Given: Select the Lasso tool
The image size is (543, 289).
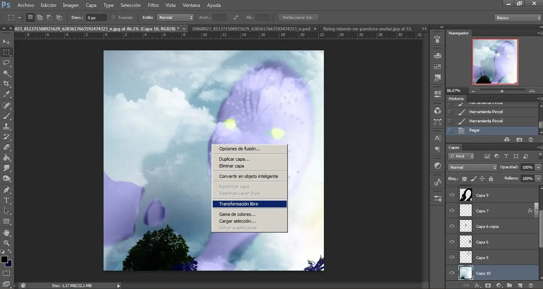Looking at the screenshot, I should coord(6,63).
